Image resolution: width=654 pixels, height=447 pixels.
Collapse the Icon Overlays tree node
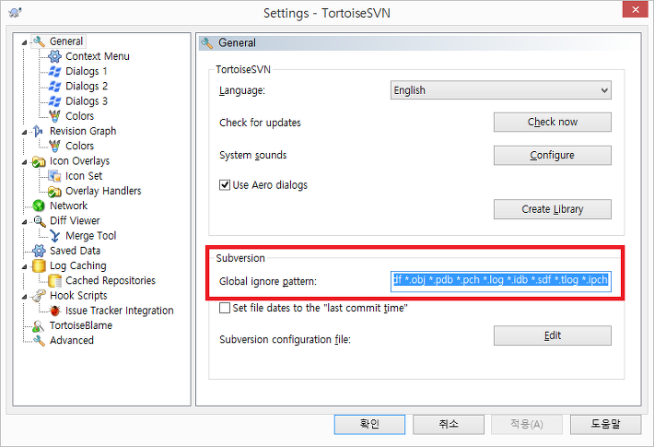(25, 162)
